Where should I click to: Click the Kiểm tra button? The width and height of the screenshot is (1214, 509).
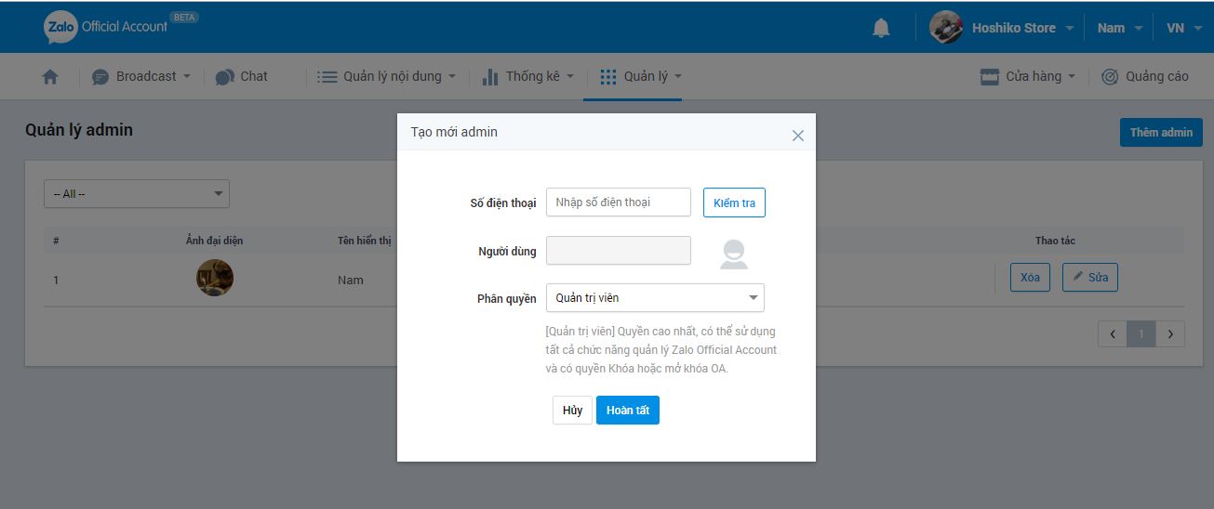734,202
